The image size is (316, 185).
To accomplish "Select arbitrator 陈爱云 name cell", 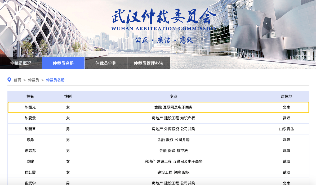I will pyautogui.click(x=30, y=118).
